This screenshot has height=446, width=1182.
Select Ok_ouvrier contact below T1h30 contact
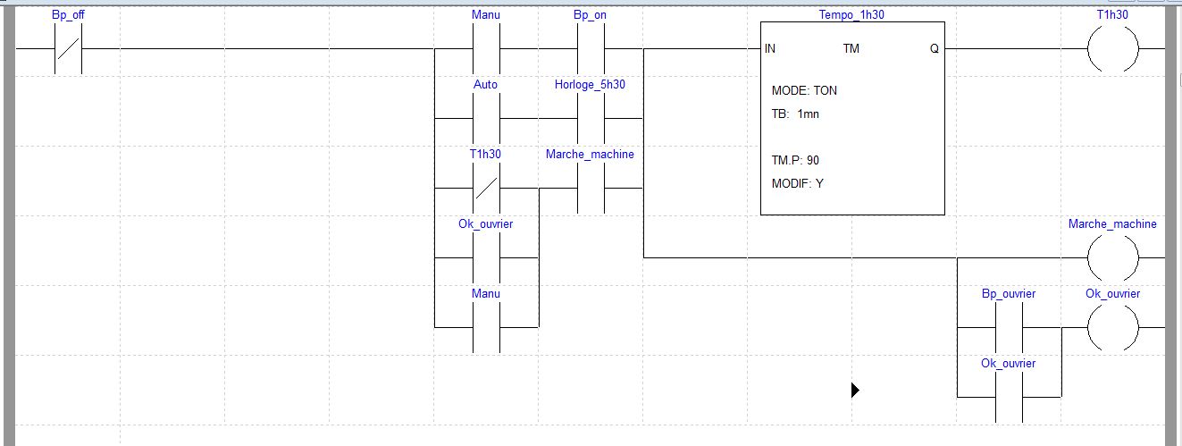tap(486, 257)
